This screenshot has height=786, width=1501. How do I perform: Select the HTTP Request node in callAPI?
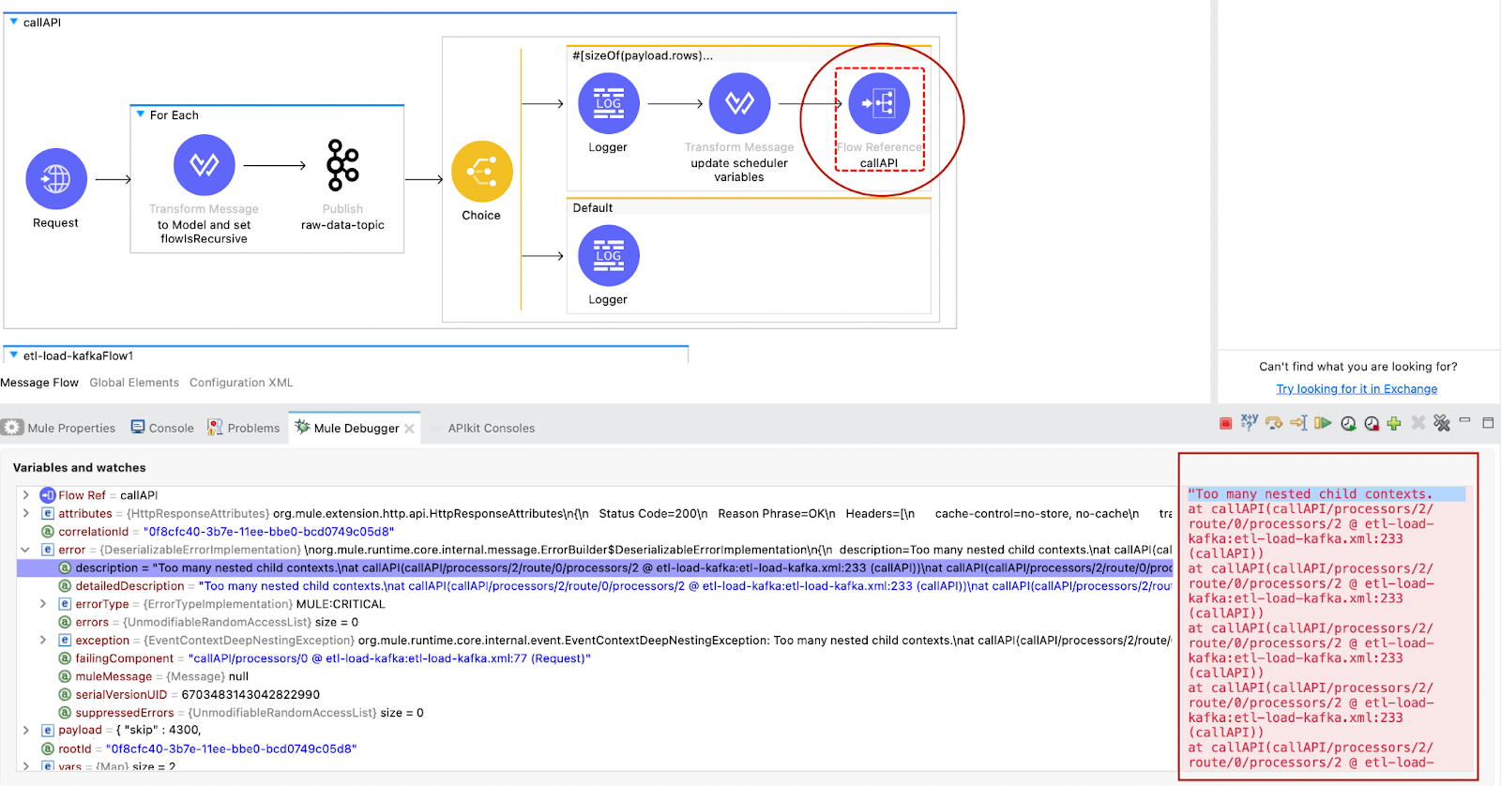(56, 178)
